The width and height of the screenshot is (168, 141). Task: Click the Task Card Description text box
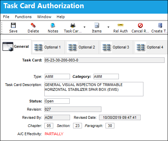[94, 89]
